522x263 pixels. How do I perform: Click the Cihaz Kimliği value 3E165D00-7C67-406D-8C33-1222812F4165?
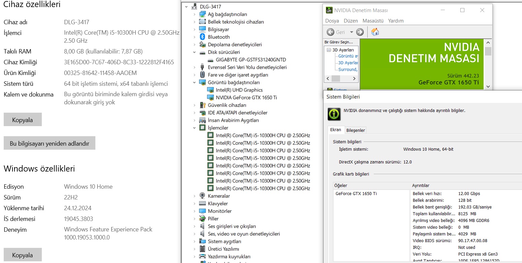coord(119,62)
